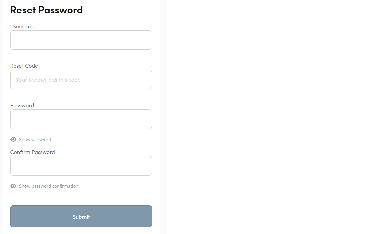Click the Reset Code field label
This screenshot has height=234, width=387.
point(24,66)
